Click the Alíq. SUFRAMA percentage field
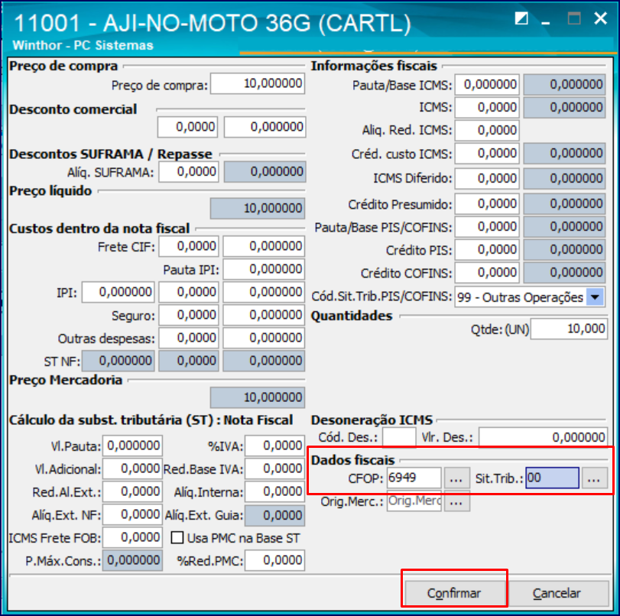The width and height of the screenshot is (620, 616). (189, 172)
